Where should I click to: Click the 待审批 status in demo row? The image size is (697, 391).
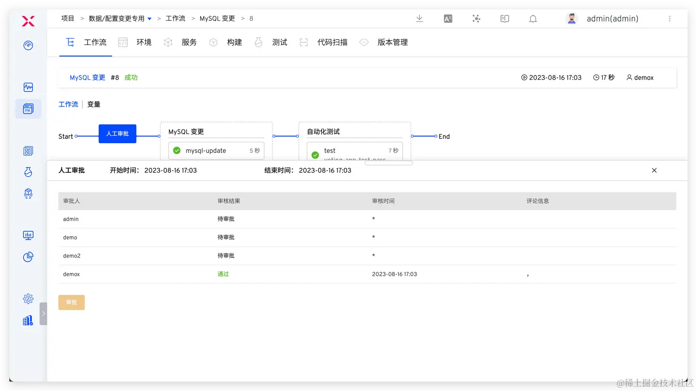pos(226,238)
